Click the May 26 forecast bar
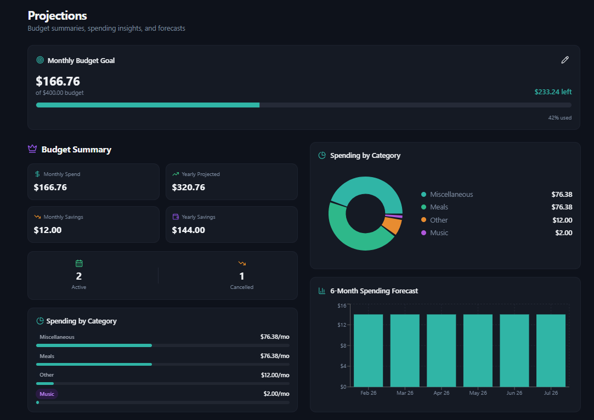 [x=478, y=350]
